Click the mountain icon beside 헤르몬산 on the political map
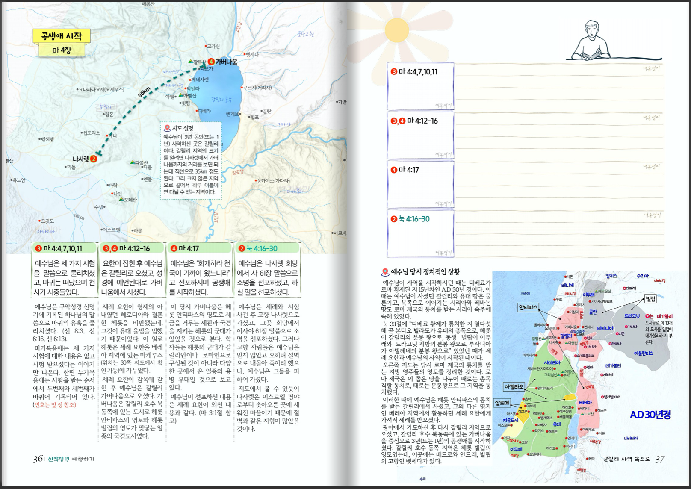691x489 pixels. pos(596,291)
